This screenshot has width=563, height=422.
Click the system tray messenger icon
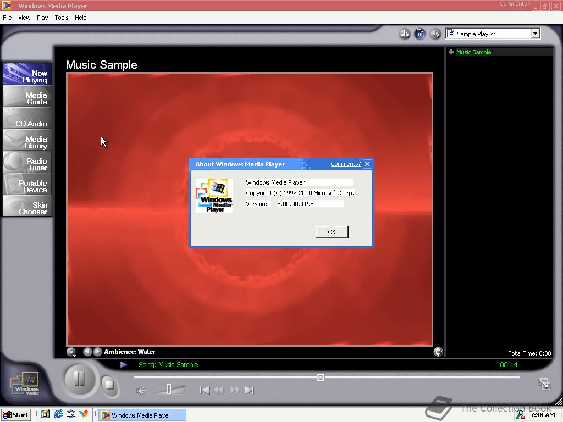point(520,415)
